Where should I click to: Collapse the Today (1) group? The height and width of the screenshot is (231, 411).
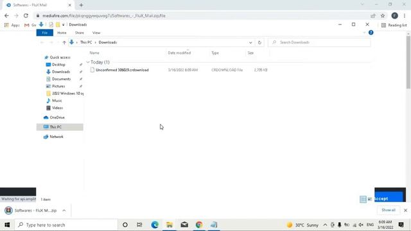[x=88, y=62]
